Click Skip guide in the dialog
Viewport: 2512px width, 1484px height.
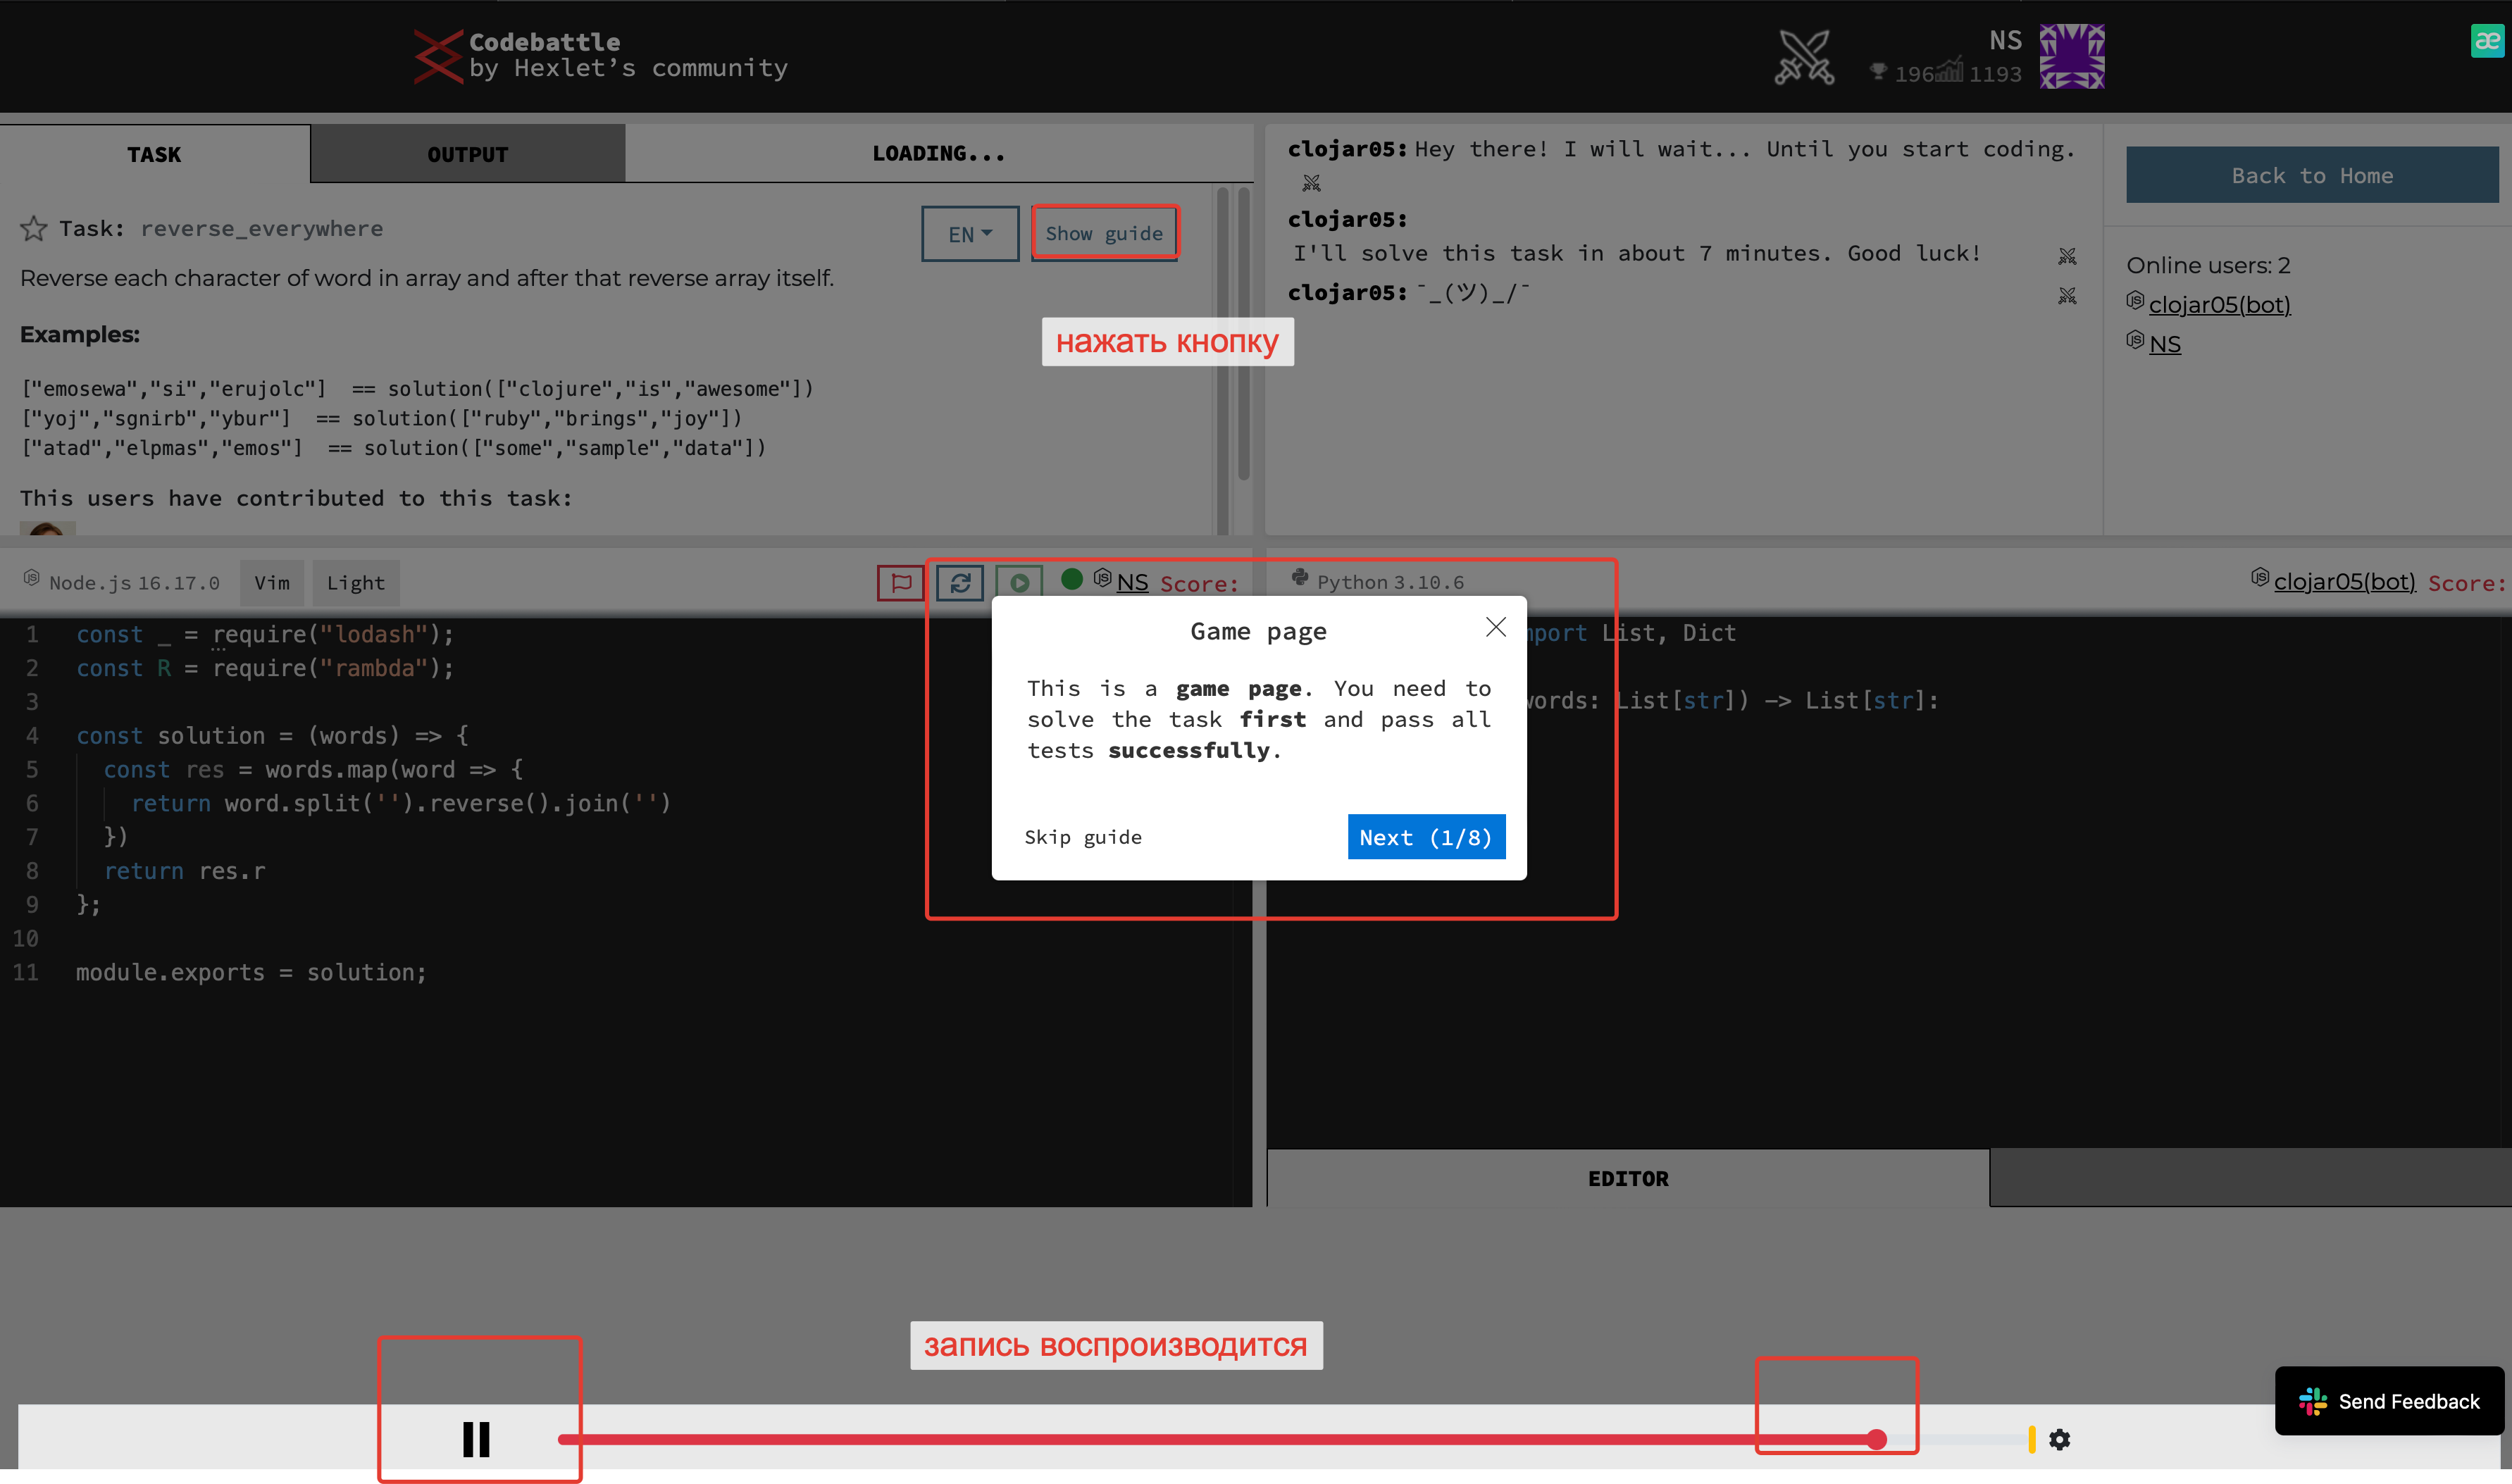(1083, 837)
